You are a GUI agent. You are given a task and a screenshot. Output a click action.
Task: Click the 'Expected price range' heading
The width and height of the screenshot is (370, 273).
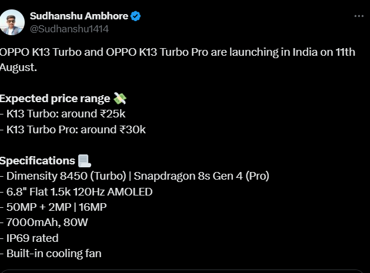click(x=55, y=99)
